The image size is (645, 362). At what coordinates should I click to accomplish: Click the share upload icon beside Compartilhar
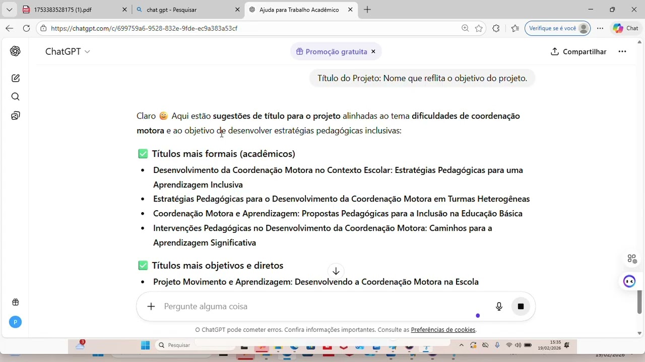(x=555, y=51)
